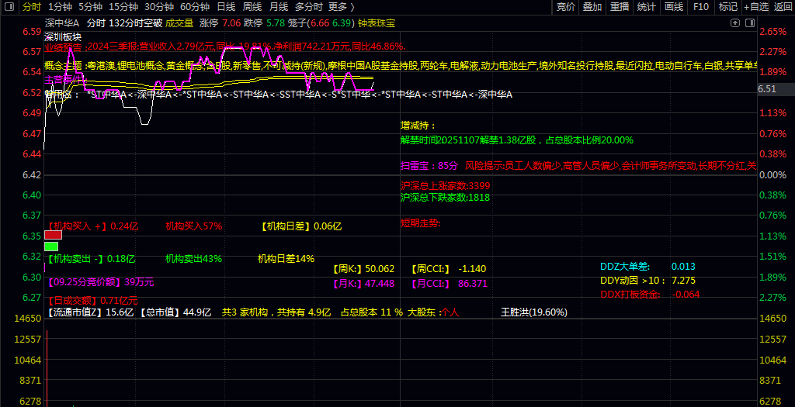Click the 深圳板块 sector label
The image size is (795, 407).
[x=63, y=36]
